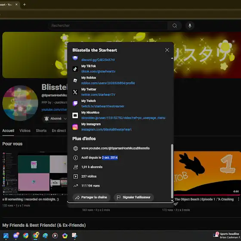Click the subscription bell icon
This screenshot has width=241, height=241.
(46, 118)
